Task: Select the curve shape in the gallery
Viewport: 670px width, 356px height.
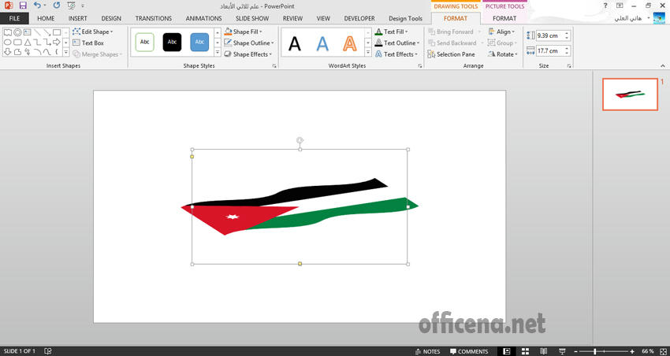Action: (47, 52)
